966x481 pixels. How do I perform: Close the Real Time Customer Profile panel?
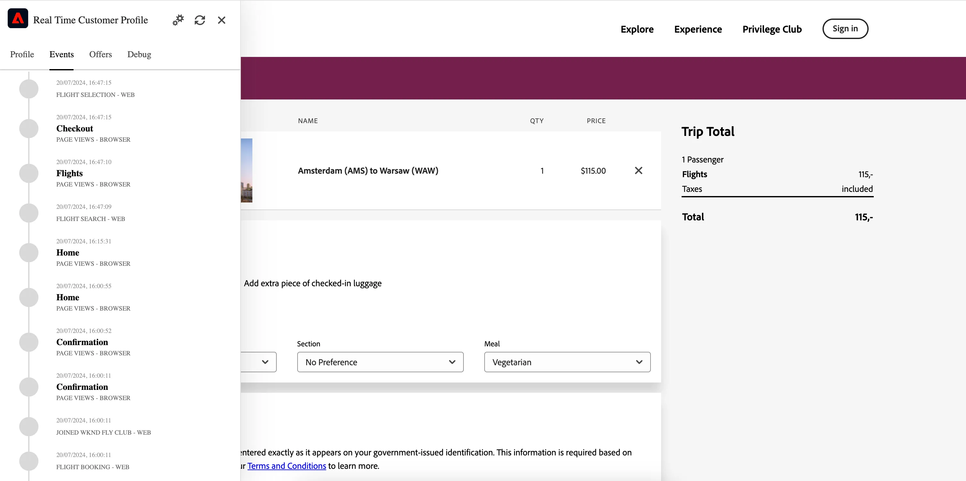[x=222, y=20]
